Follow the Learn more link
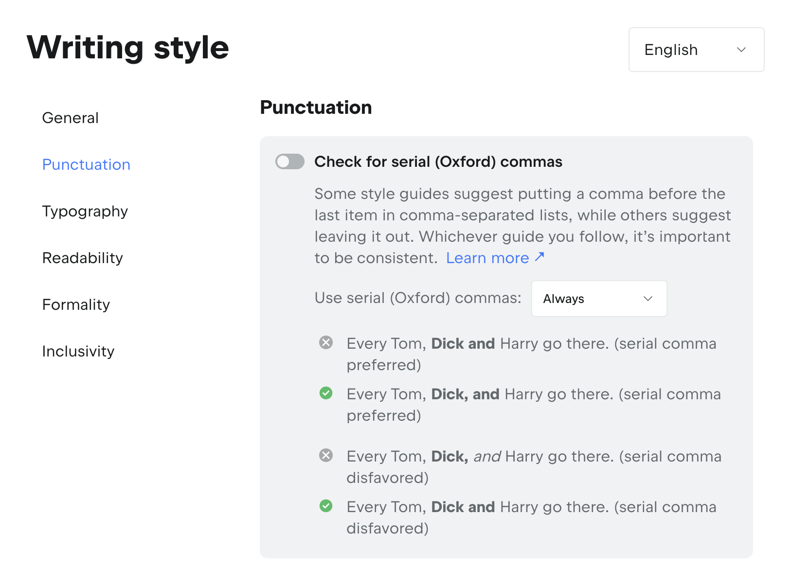Screen dimensions: 792x569 487,258
